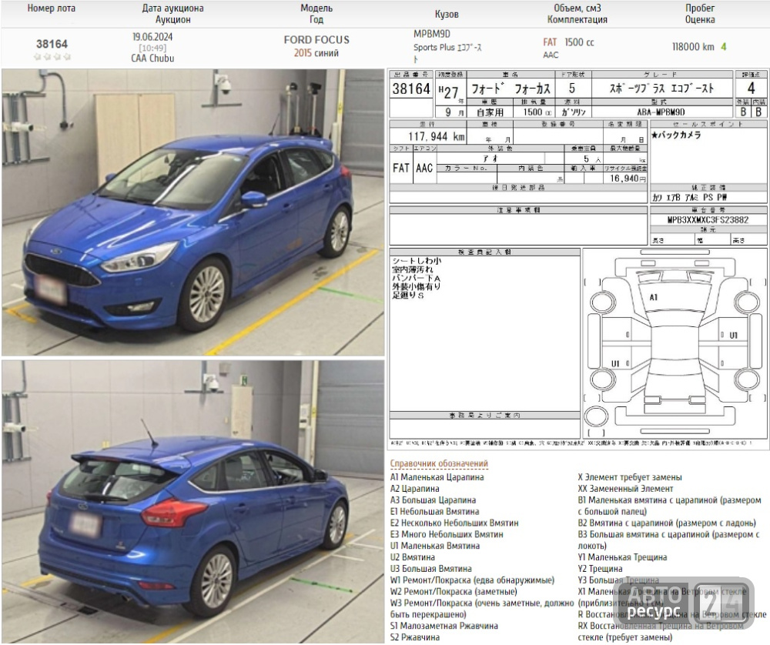Click legend entry E2 Несколько Небольших Вмятин
Screen dimensions: 770x645
point(454,523)
